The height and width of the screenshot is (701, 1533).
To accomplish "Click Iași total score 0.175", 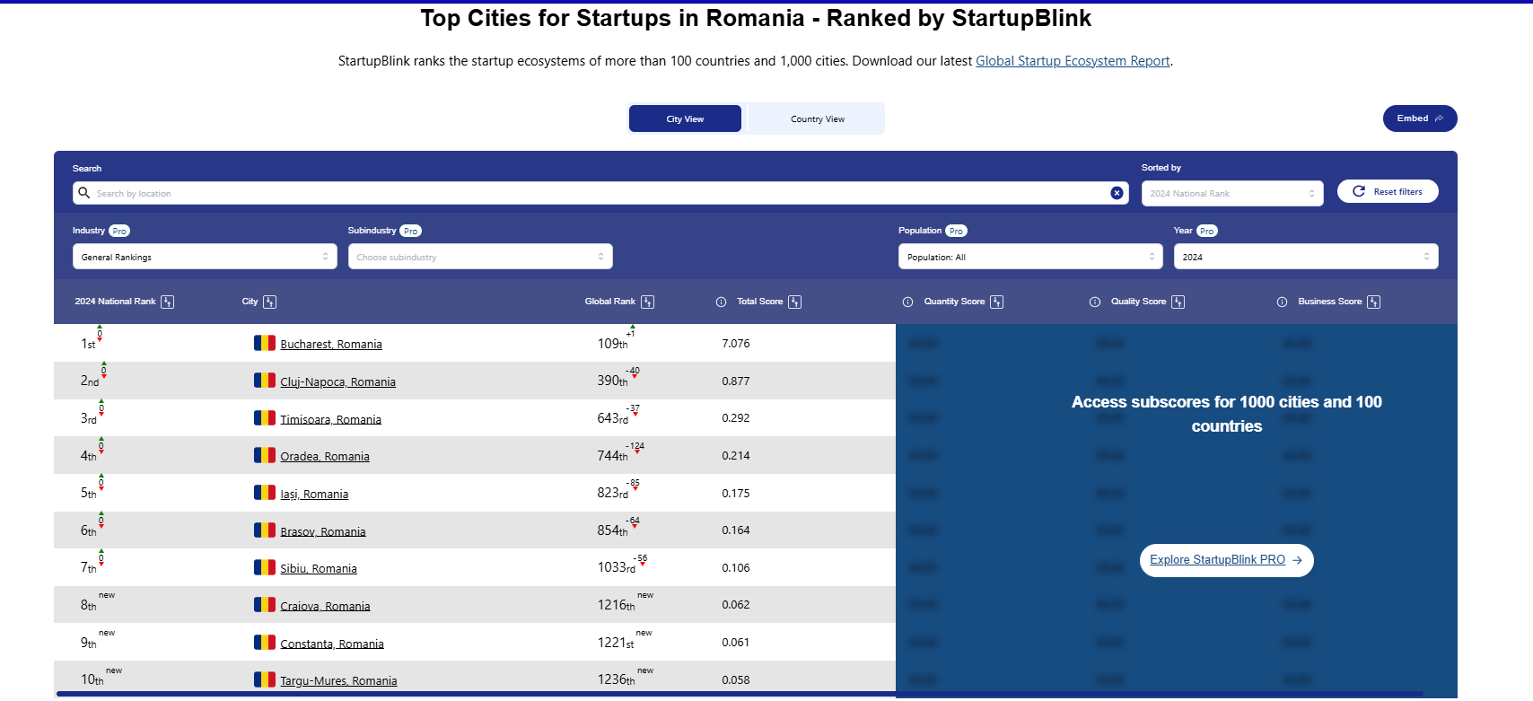I will [736, 494].
